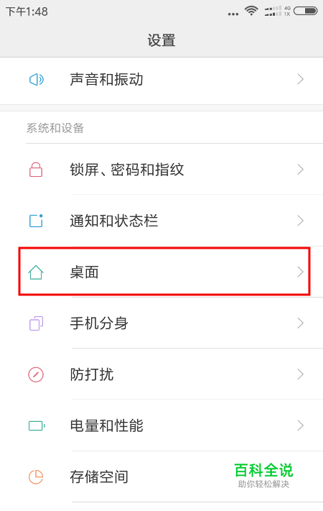
Task: Open the 桌面 menu entry
Action: click(164, 272)
